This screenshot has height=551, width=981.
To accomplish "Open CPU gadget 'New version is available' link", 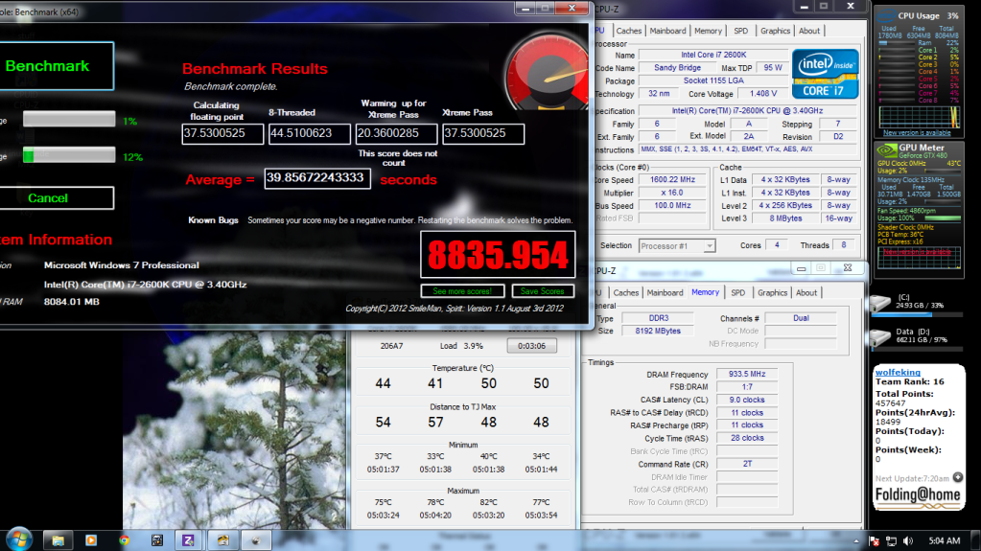I will coord(917,132).
